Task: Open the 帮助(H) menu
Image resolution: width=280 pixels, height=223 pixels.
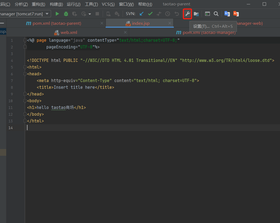Action: [x=145, y=4]
